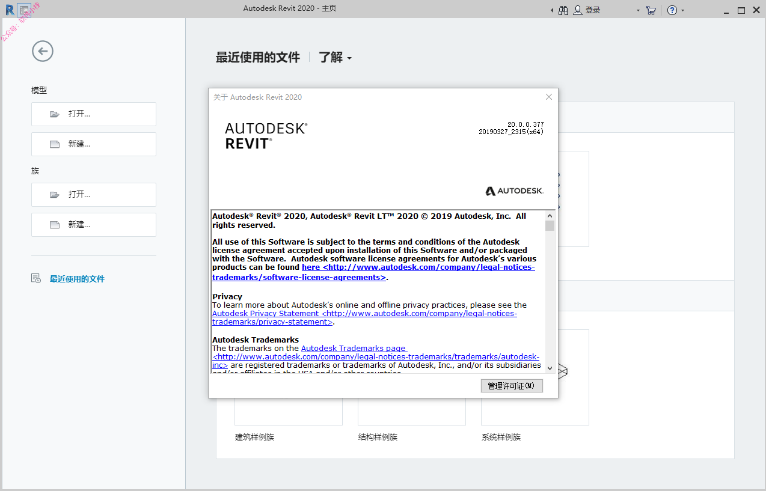Maximize the Revit window

pos(741,10)
